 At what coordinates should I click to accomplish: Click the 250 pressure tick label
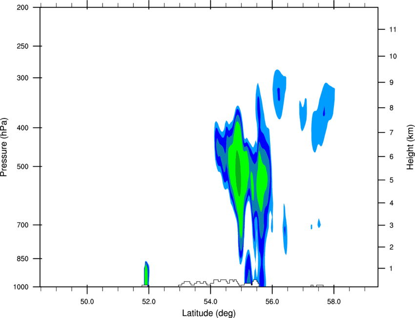coord(22,46)
